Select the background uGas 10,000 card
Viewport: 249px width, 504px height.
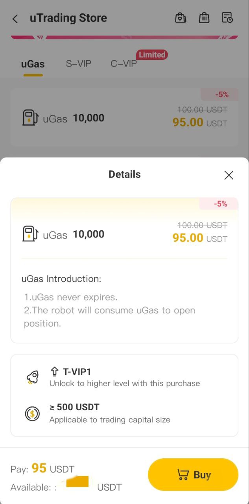(124, 118)
